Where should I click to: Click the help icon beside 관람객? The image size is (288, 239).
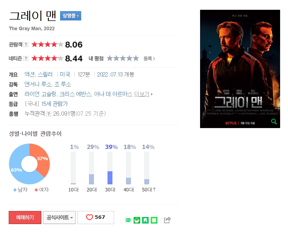[26, 45]
